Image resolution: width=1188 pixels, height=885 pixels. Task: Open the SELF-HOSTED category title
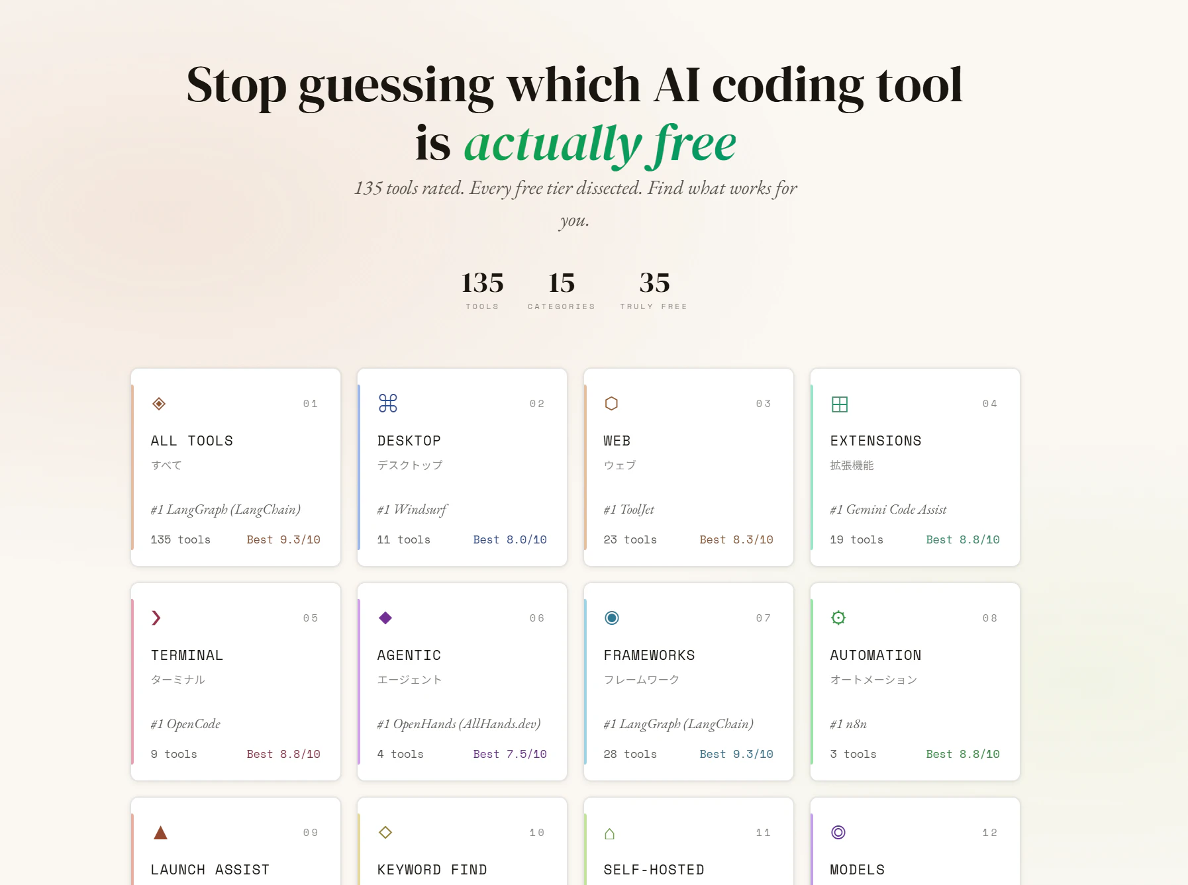click(x=654, y=870)
